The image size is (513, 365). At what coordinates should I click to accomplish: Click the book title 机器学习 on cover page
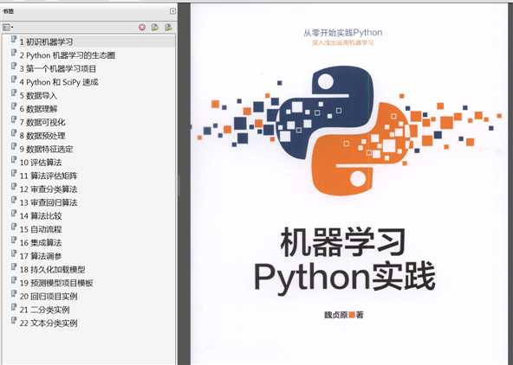(343, 242)
